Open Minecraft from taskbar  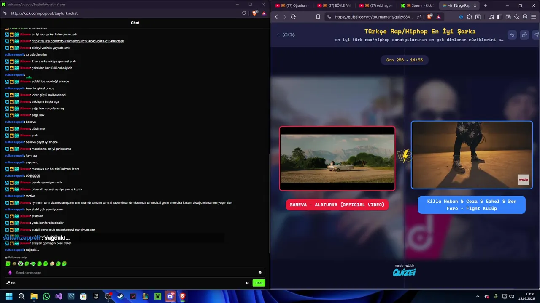pyautogui.click(x=158, y=296)
